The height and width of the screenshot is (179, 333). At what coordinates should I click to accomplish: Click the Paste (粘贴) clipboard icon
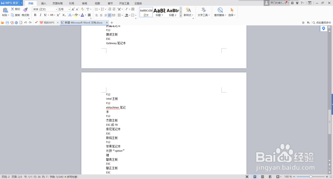coord(5,10)
